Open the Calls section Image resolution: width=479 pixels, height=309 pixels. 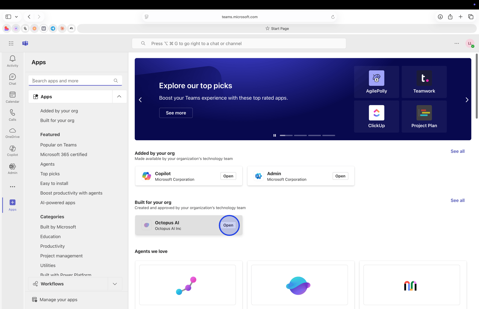(x=12, y=115)
